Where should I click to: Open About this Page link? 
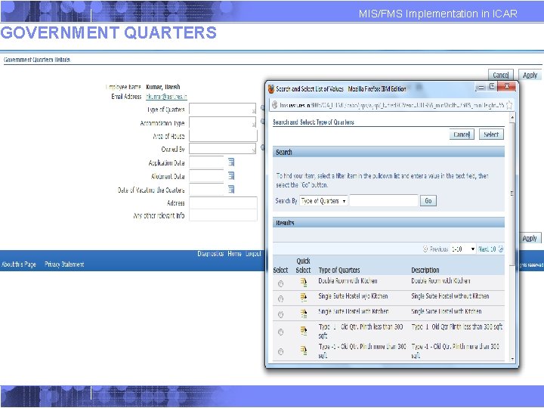(x=19, y=264)
